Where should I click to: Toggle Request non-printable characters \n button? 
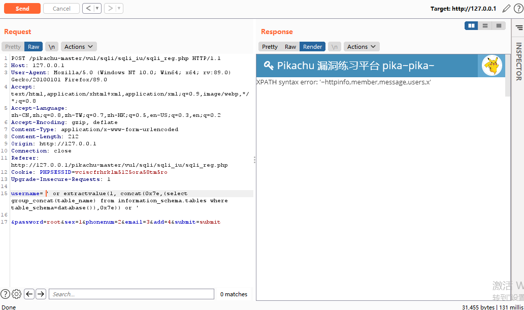click(x=51, y=47)
